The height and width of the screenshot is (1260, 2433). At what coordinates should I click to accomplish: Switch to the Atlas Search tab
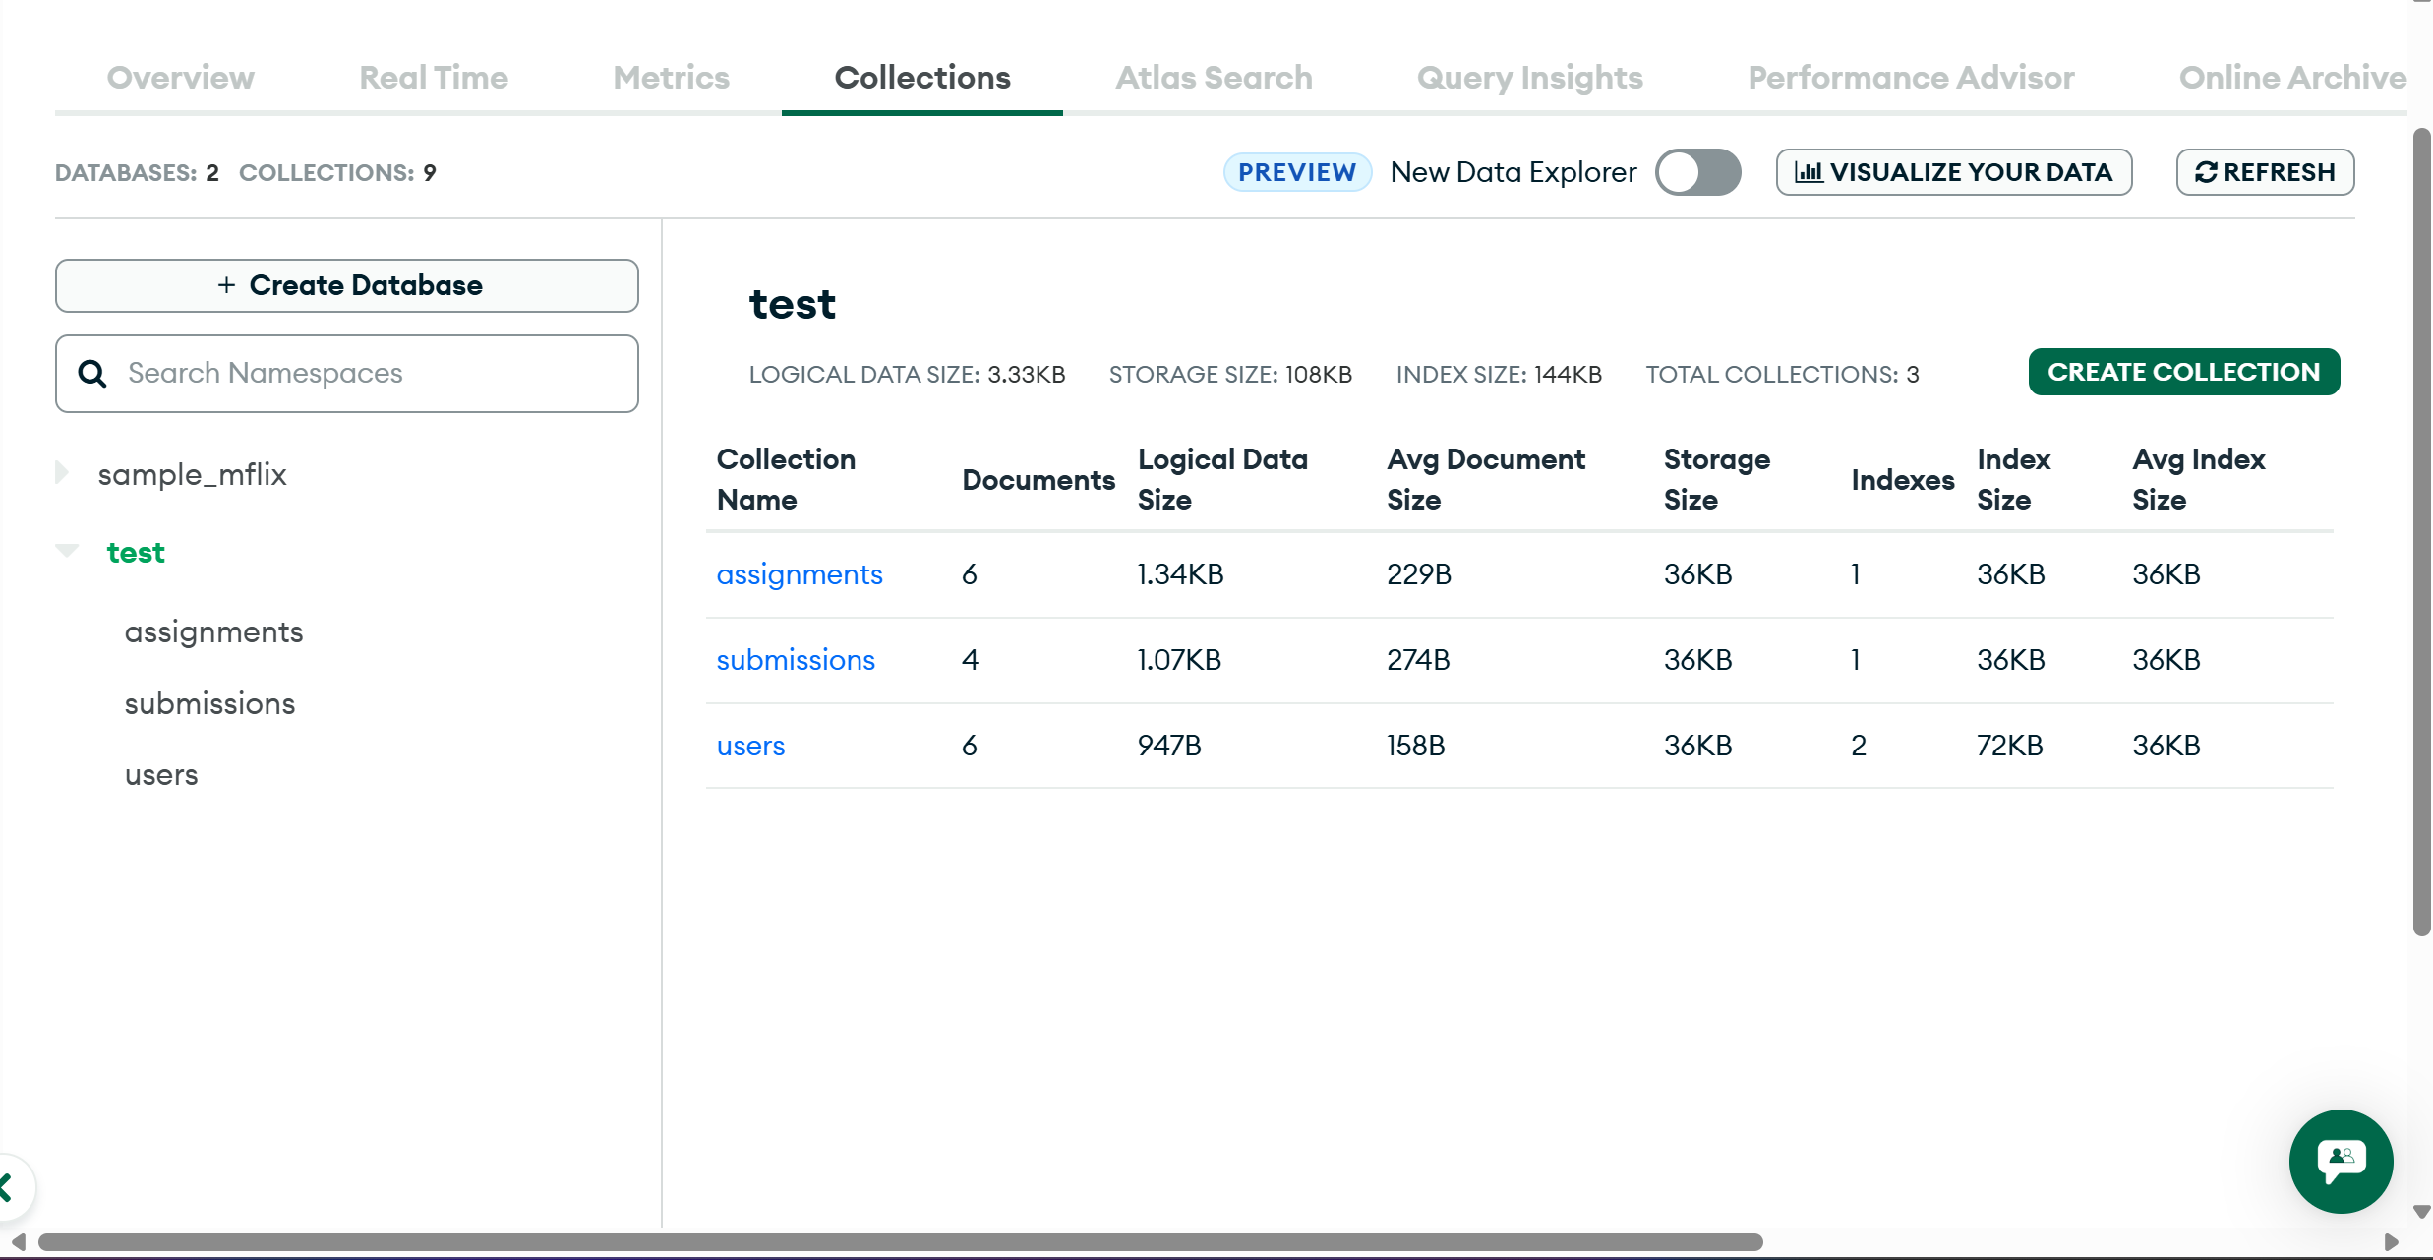pos(1214,78)
